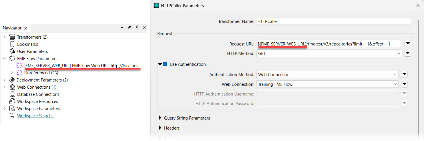
Task: Open the Authentication Method dropdown
Action: 327,75
